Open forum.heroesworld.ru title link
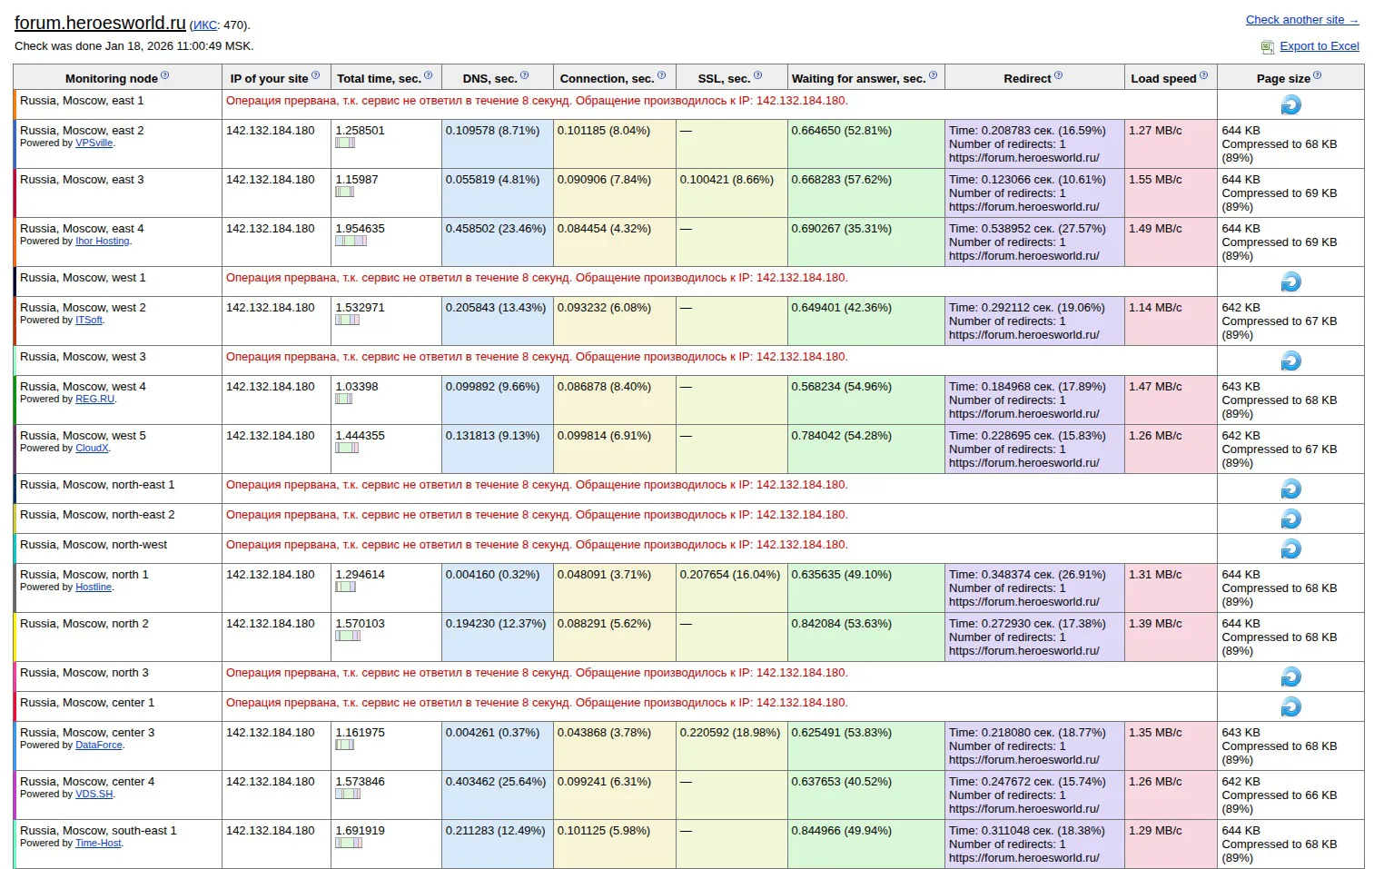1374x869 pixels. click(100, 23)
